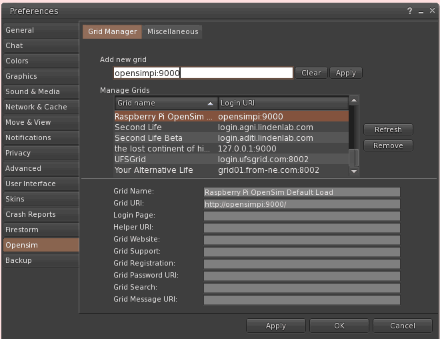Open the Firestorm preferences section
This screenshot has height=339, width=440.
[x=41, y=230]
